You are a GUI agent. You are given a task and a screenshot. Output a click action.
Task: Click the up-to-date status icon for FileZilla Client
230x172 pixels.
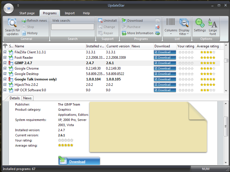11,52
